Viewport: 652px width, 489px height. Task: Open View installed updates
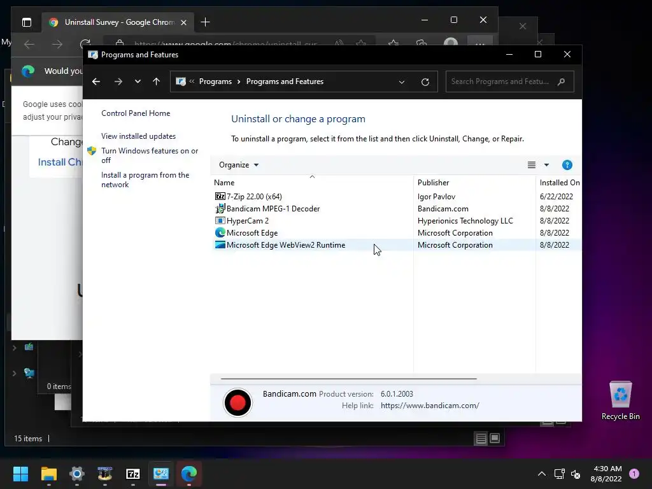pyautogui.click(x=138, y=136)
